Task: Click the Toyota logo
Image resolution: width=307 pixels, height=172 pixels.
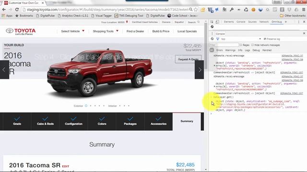Action: tap(21, 31)
